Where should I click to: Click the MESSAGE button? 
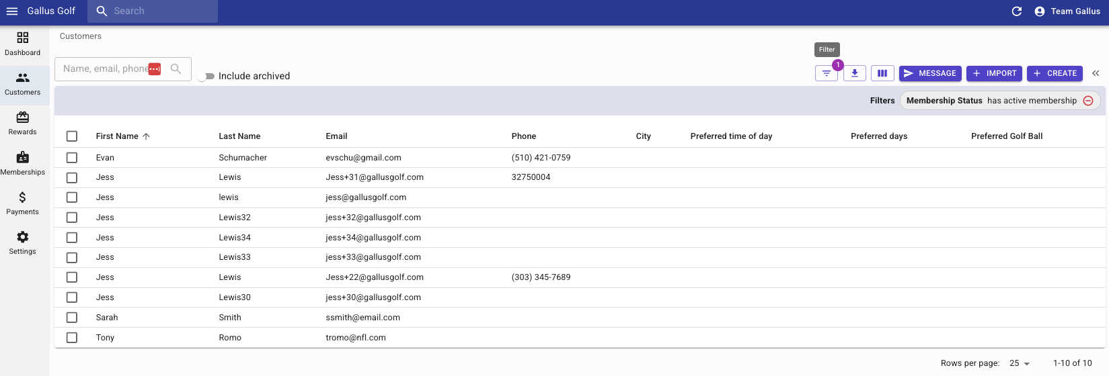click(930, 73)
